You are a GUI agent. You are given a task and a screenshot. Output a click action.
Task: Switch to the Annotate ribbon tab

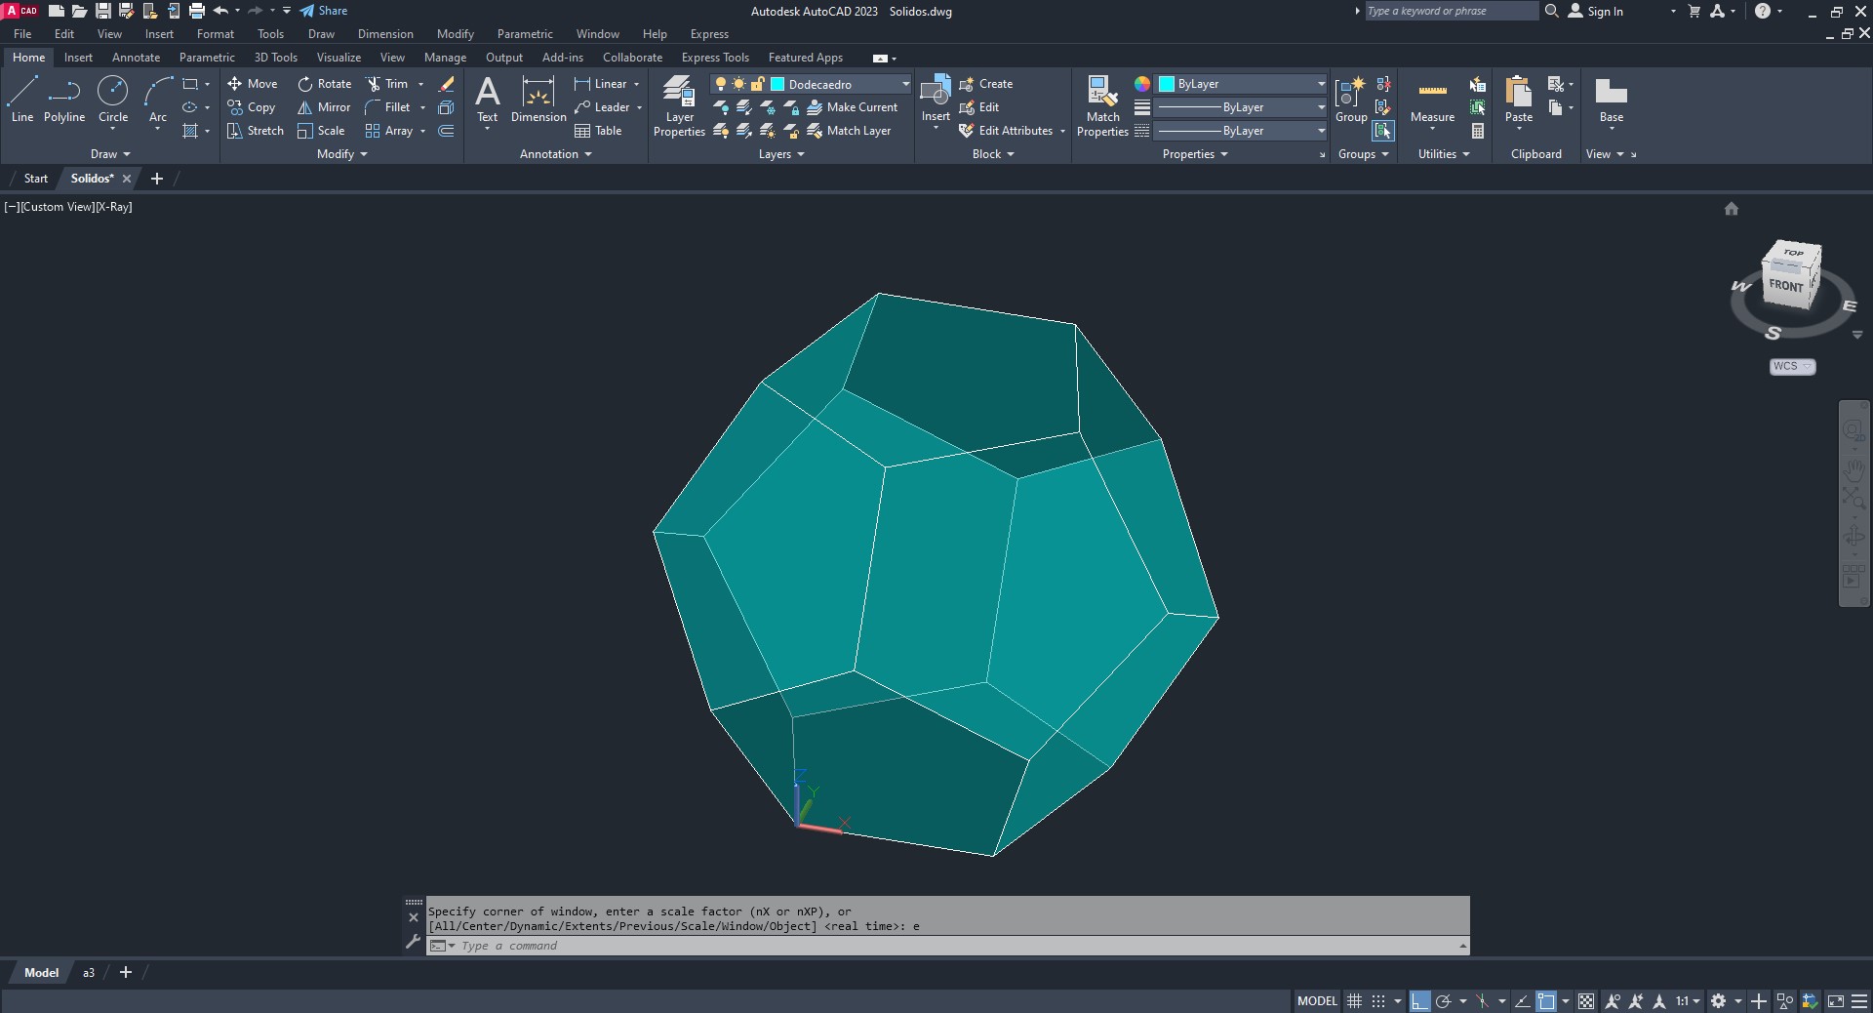136,58
